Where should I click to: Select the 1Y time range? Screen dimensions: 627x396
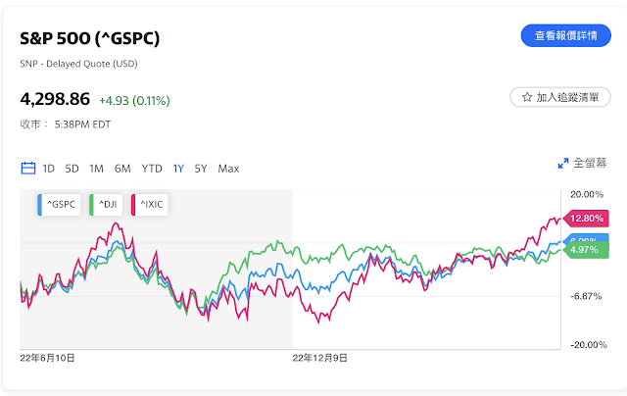tap(178, 169)
